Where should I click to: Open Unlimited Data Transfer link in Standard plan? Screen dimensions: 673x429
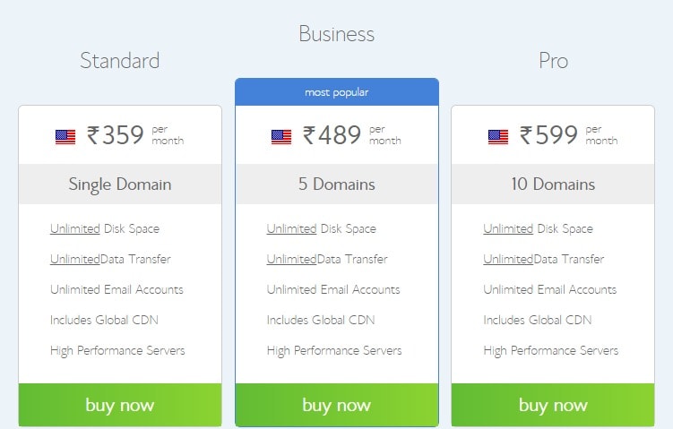click(x=75, y=259)
